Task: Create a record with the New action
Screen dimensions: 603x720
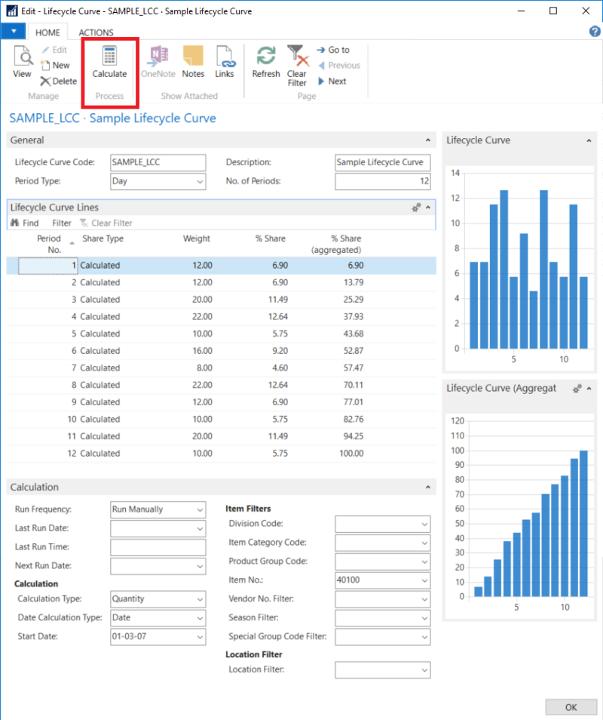Action: point(56,65)
